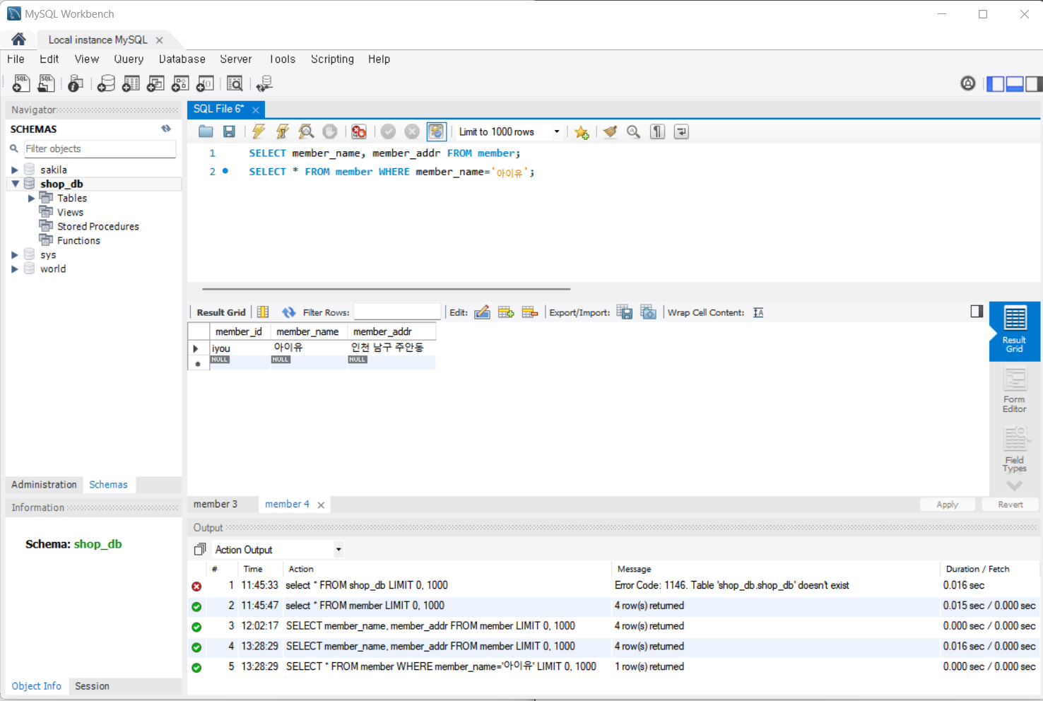Toggle continue-on-error execution icon

pos(359,131)
